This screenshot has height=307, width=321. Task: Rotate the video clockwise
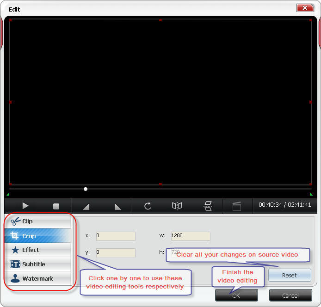[148, 206]
